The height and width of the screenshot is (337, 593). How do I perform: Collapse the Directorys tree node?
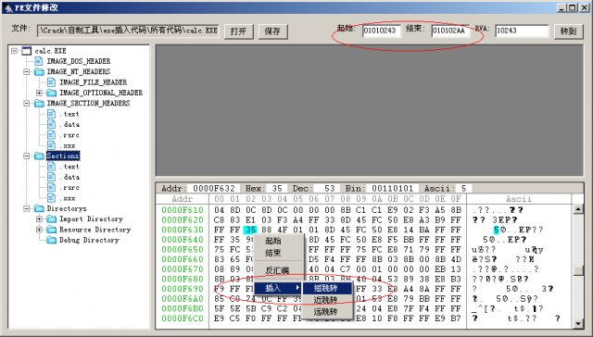[x=27, y=208]
